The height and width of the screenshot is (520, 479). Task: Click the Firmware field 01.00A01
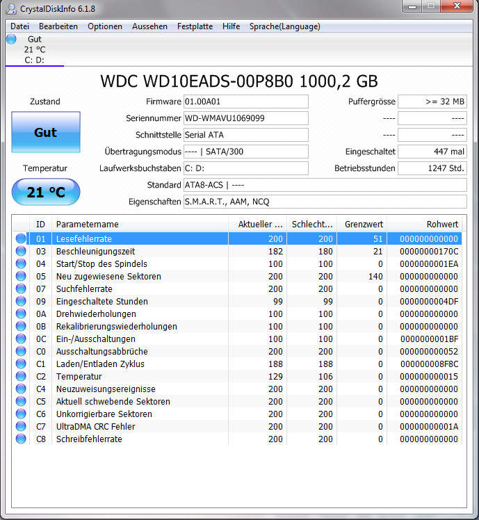coord(246,101)
